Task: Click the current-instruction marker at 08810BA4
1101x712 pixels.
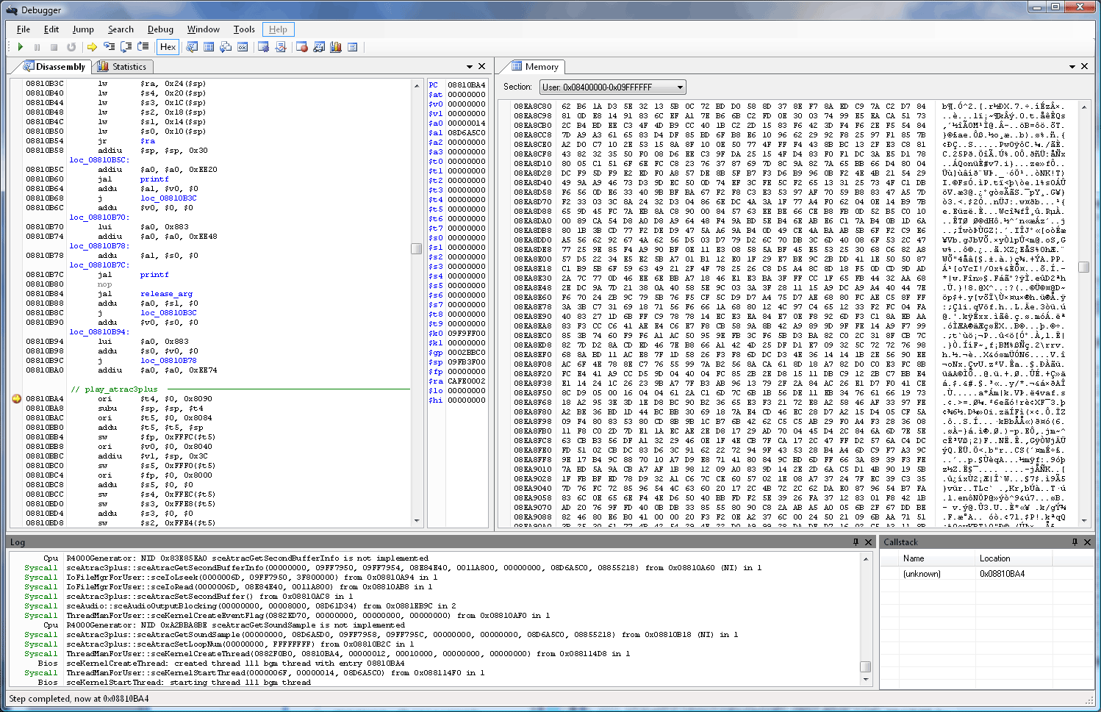Action: pos(16,399)
